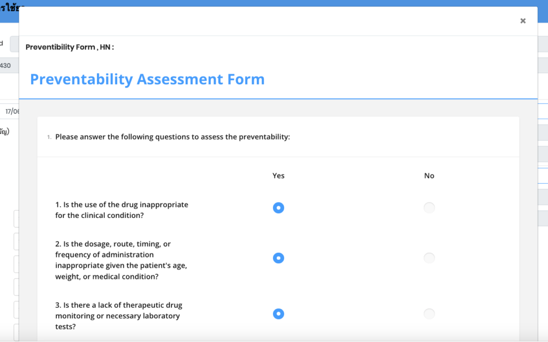Choose No for dosage, route, timing question
548x342 pixels.
click(429, 258)
